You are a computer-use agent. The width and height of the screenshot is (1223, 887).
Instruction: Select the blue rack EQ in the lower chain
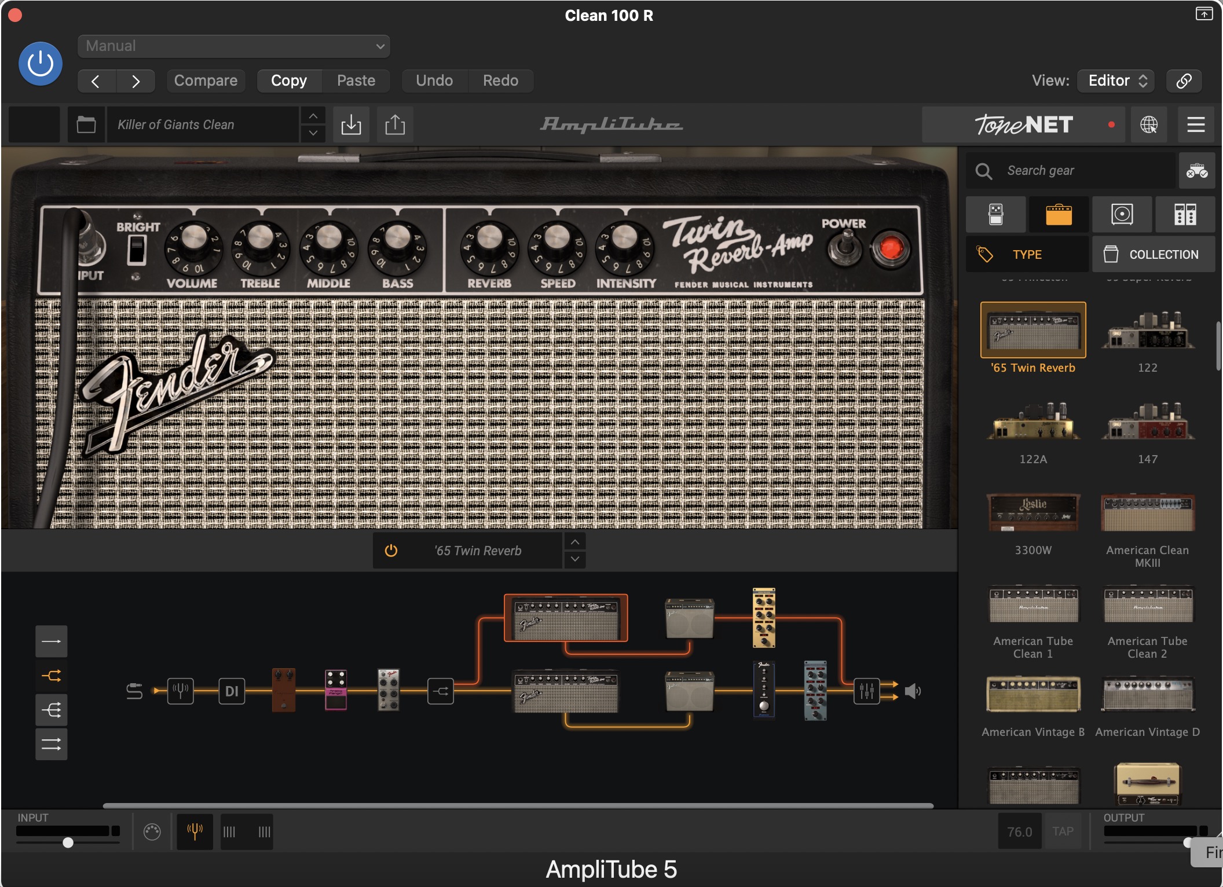[x=815, y=690]
